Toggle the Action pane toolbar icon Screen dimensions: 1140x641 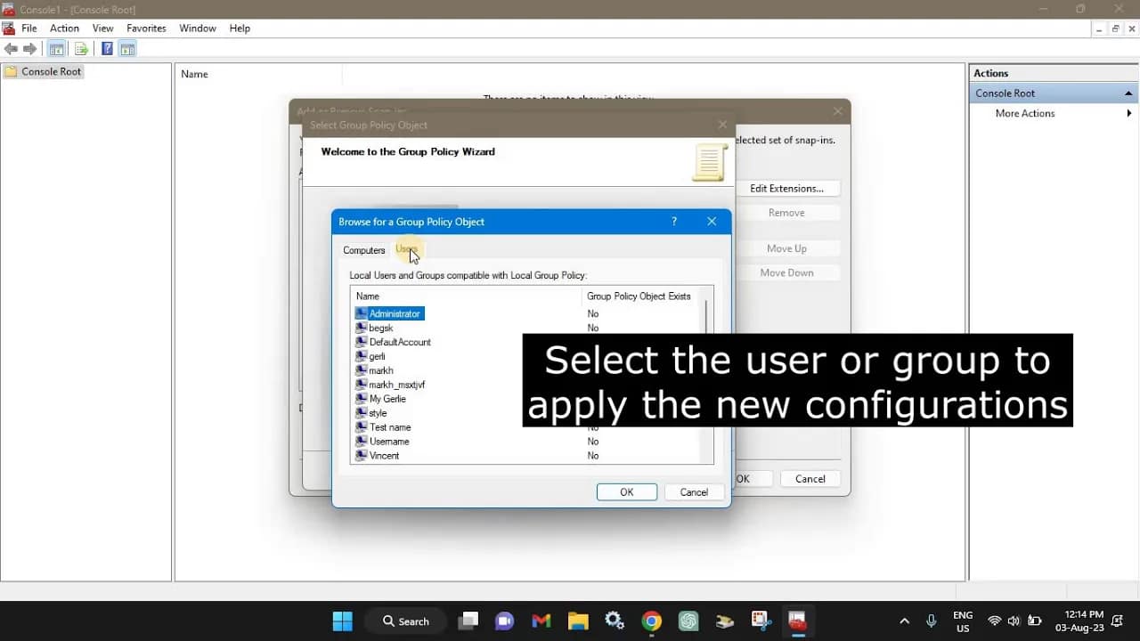pyautogui.click(x=128, y=48)
